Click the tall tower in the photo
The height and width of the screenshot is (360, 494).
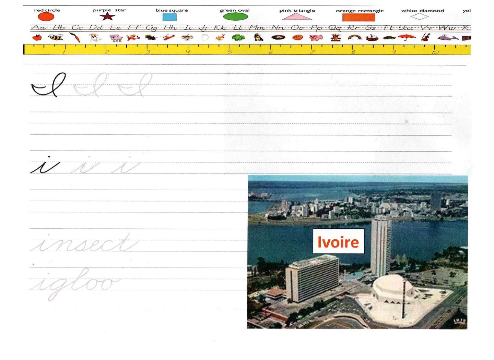point(381,246)
